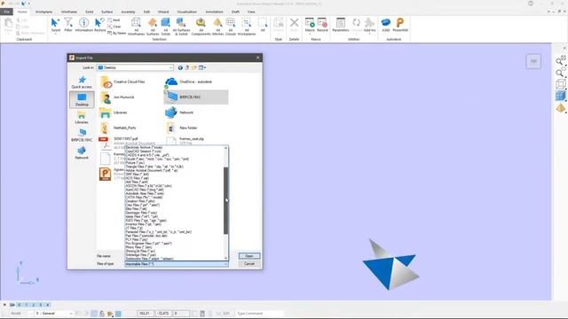Select All Surfaces icon
The width and height of the screenshot is (568, 319).
pyautogui.click(x=153, y=27)
